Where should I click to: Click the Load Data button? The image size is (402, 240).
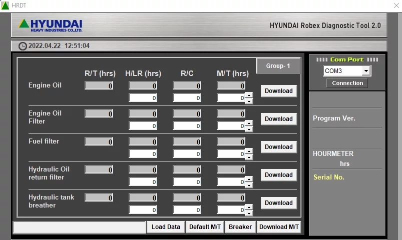(166, 227)
